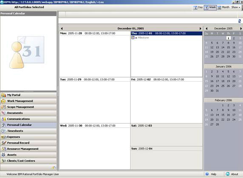The width and height of the screenshot is (243, 178).
Task: Click the Work Management icon
Action: (3, 101)
